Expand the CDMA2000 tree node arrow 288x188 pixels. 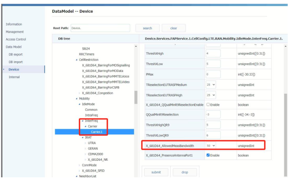pos(85,154)
